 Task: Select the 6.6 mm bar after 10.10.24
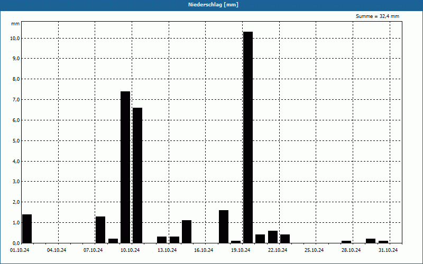pyautogui.click(x=137, y=175)
